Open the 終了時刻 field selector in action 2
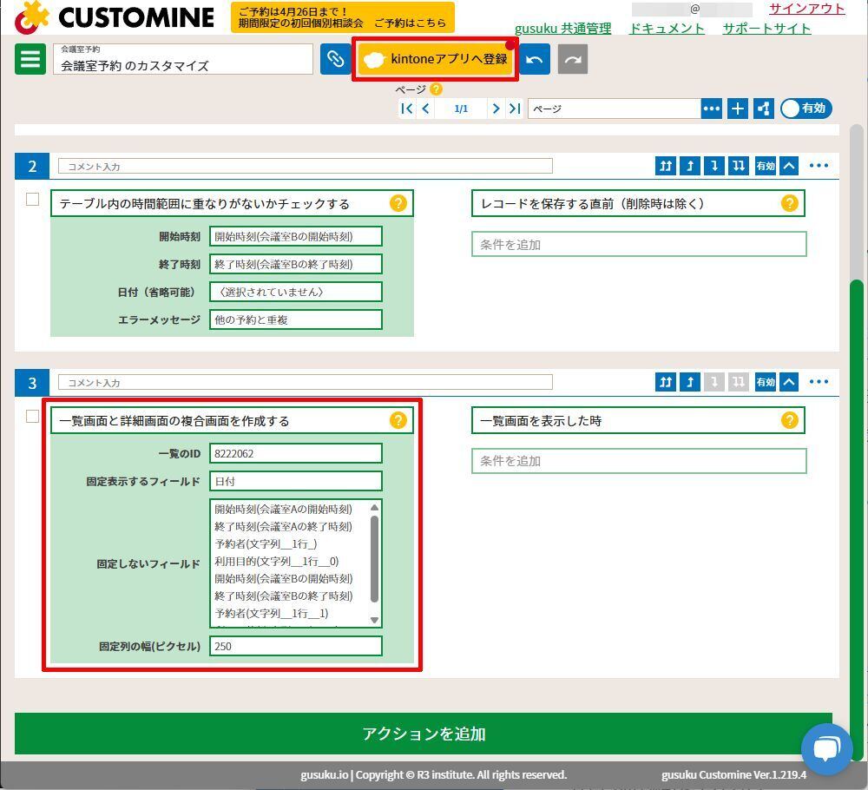The height and width of the screenshot is (790, 868). pyautogui.click(x=296, y=264)
